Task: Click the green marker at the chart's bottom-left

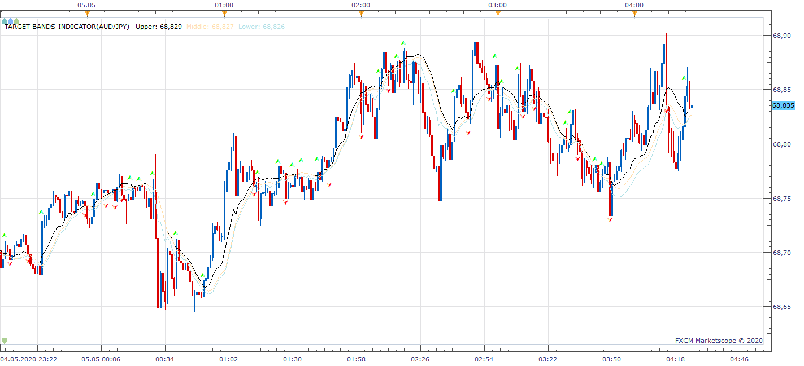Action: 5,341
